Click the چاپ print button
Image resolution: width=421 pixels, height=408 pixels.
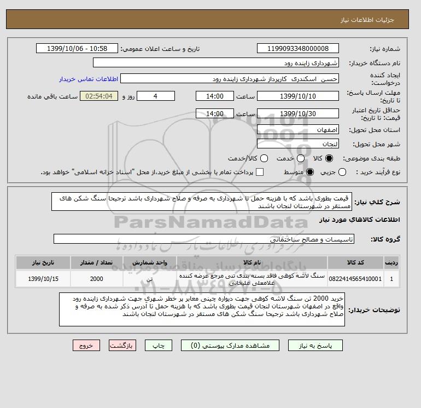159,346
